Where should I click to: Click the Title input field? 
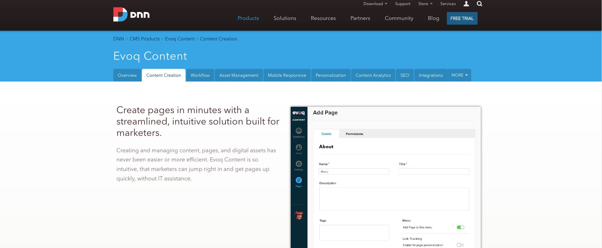pos(434,172)
